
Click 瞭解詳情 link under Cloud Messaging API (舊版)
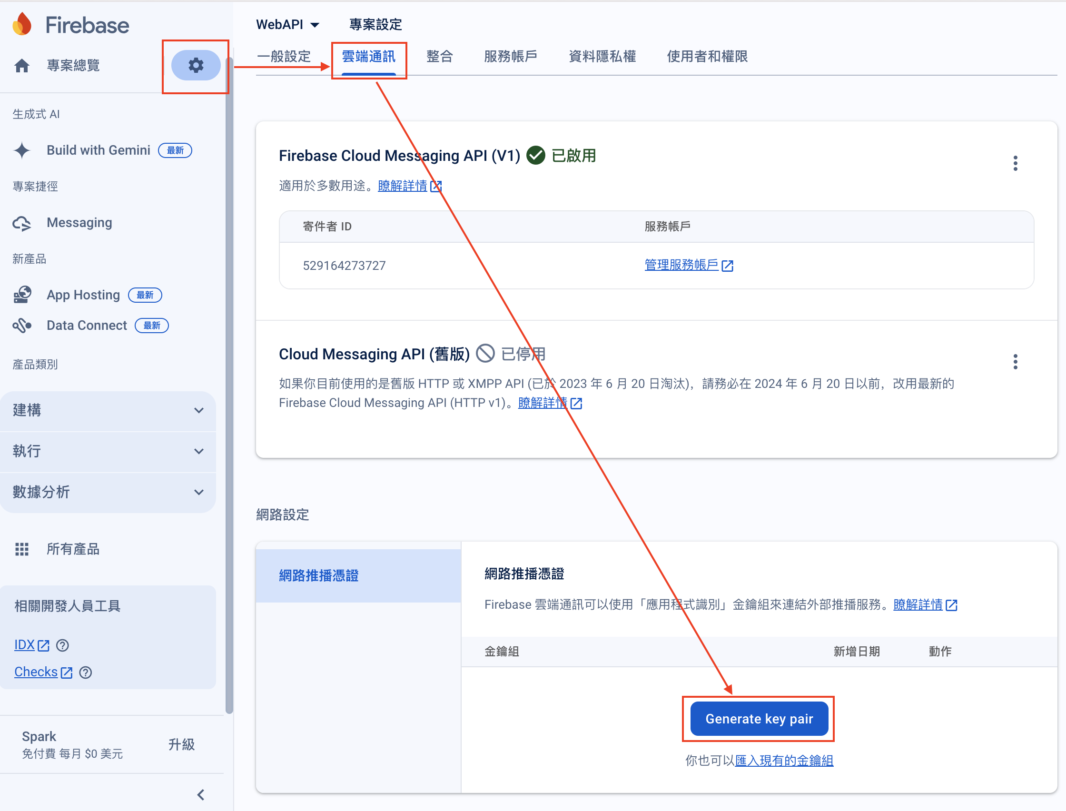coord(543,403)
